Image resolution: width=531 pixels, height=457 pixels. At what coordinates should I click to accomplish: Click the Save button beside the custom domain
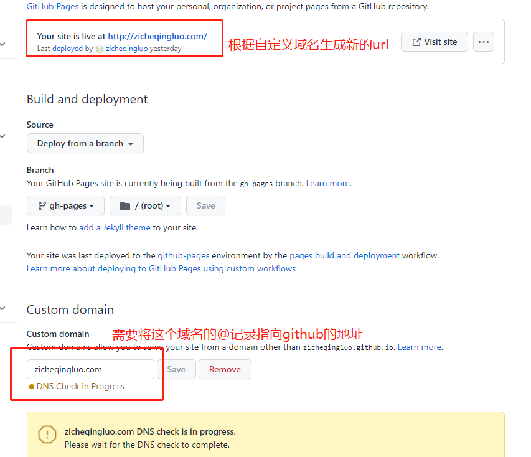[176, 369]
